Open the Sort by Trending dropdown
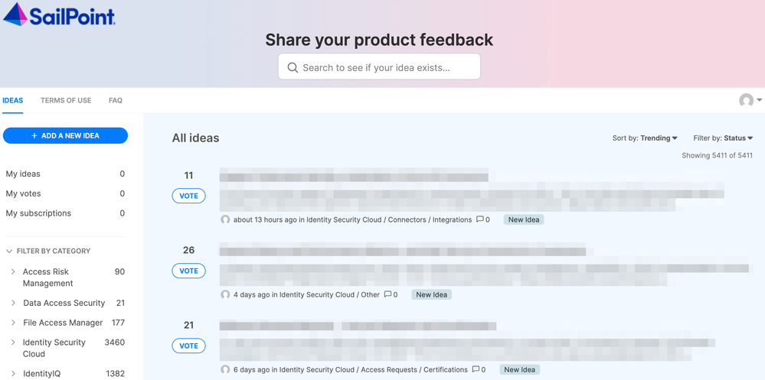Image resolution: width=765 pixels, height=380 pixels. point(645,138)
